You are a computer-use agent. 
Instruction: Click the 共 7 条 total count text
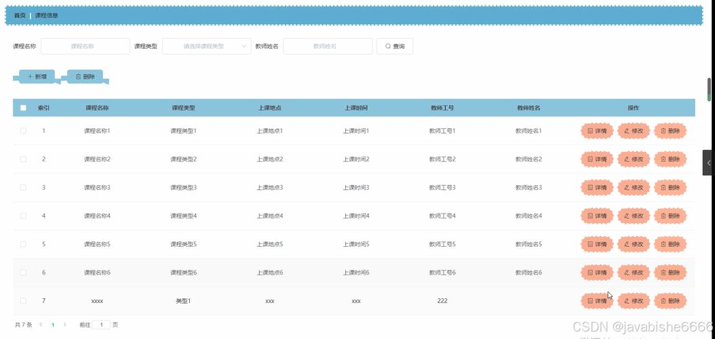pyautogui.click(x=23, y=325)
